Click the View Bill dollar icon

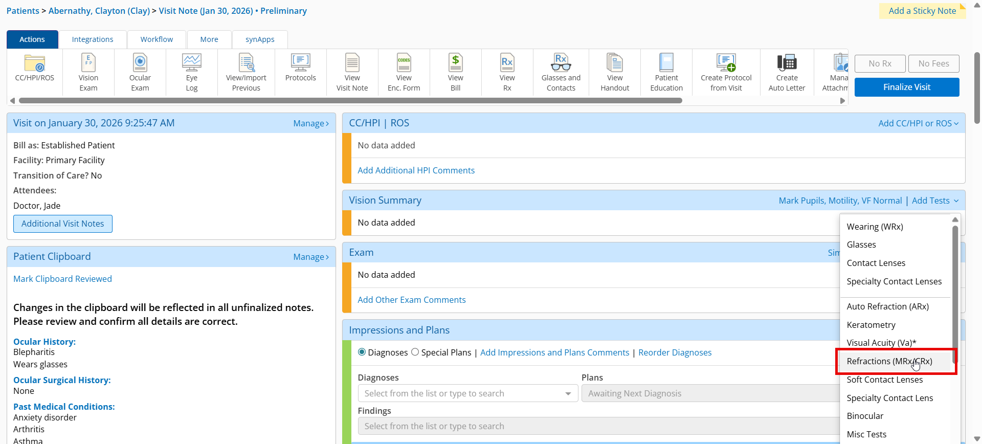[x=455, y=63]
